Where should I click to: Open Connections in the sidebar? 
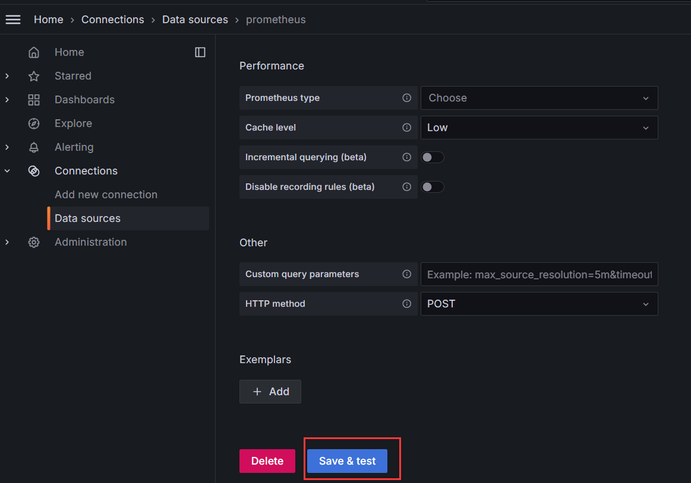(86, 171)
